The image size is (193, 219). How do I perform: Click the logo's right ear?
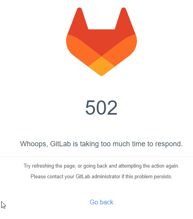(124, 19)
